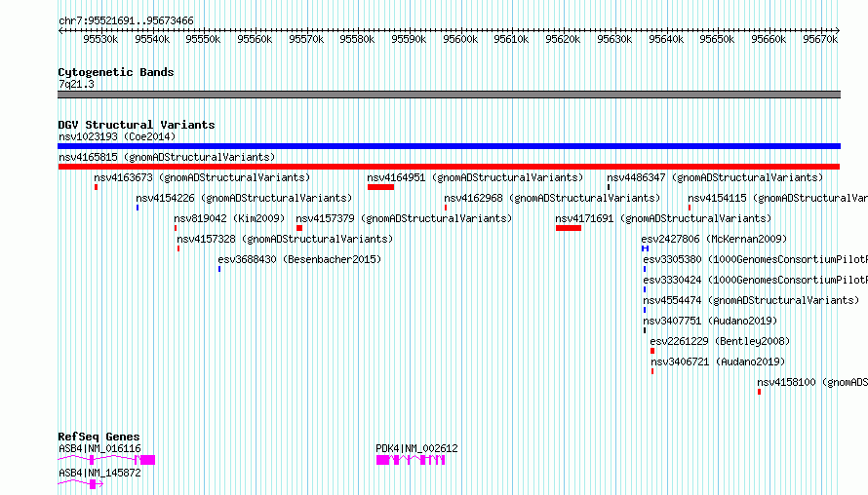Open nsv819042 (Kim2009) variant

(x=229, y=218)
